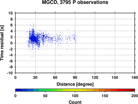Viewport: 138px width, 104px height.
Task: Click the dark red colorbar segment near 200
Action: pyautogui.click(x=132, y=90)
